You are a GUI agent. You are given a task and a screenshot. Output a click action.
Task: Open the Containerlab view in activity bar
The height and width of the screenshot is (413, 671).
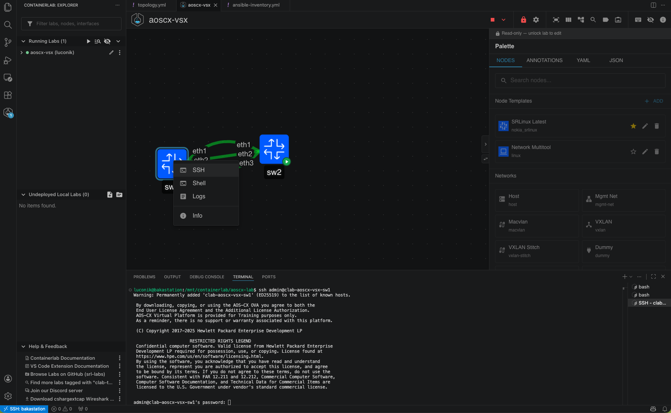click(x=8, y=112)
